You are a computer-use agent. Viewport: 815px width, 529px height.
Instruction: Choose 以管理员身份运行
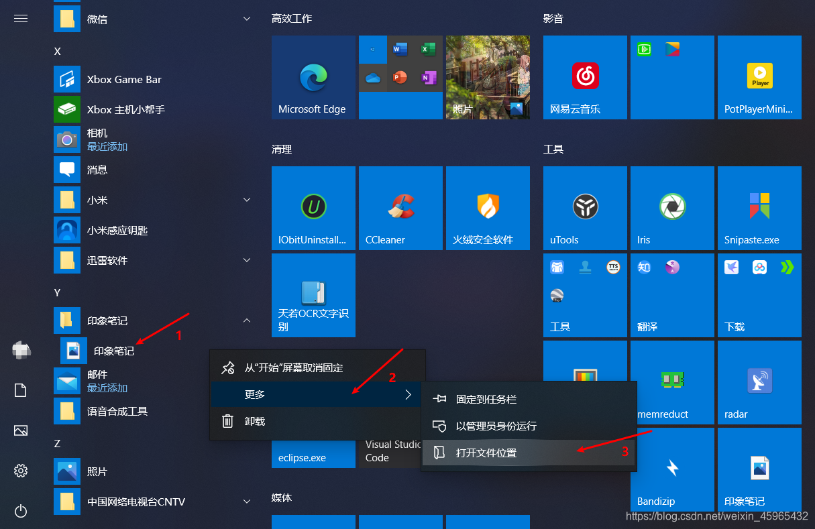(x=529, y=426)
